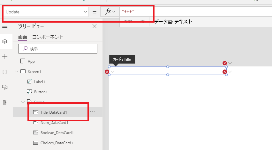Image resolution: width=272 pixels, height=150 pixels.
Task: Open the Media icon in sidebar
Action: coord(5,87)
